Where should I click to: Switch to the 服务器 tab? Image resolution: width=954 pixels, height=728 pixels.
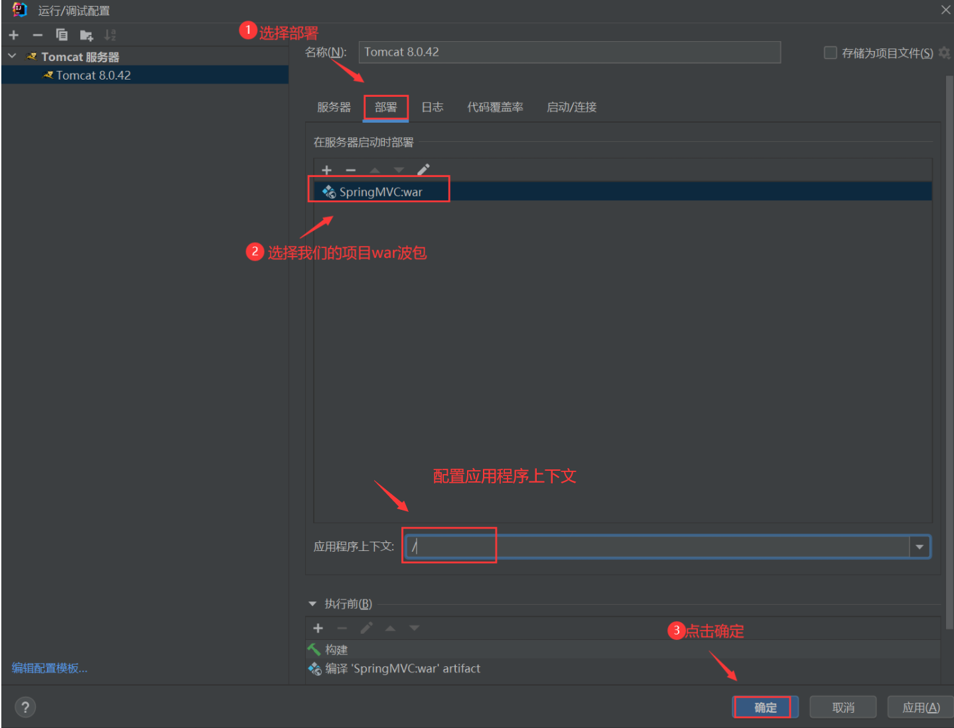pos(334,107)
